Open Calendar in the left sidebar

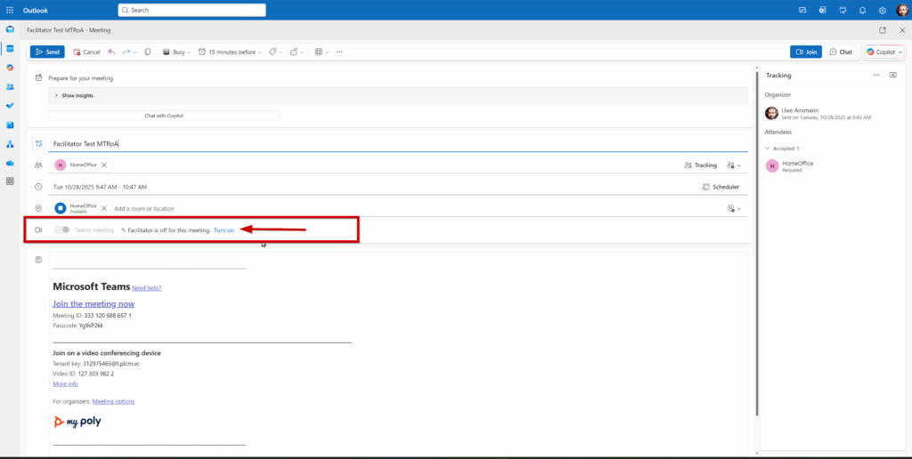click(x=10, y=48)
